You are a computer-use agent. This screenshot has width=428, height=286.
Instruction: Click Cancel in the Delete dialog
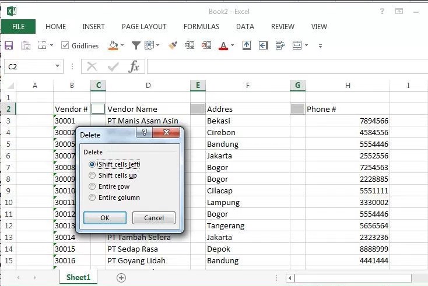[x=154, y=218]
